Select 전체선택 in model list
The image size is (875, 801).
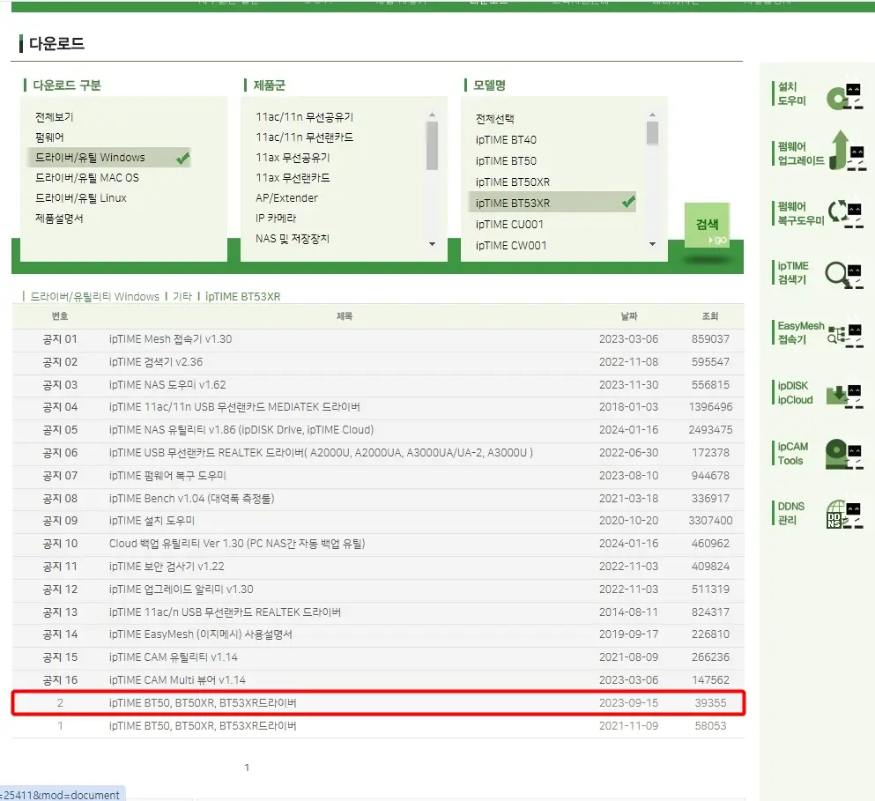(495, 119)
